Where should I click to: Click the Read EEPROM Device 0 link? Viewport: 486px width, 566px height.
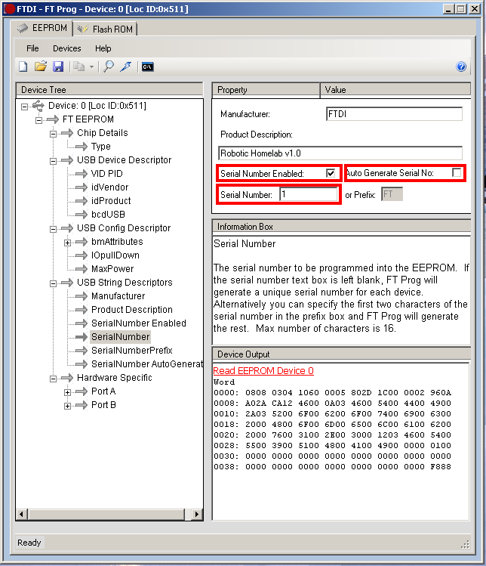coord(263,371)
